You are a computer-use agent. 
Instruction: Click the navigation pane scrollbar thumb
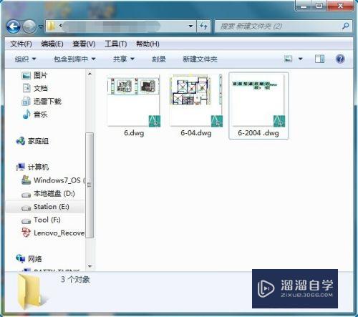click(89, 185)
